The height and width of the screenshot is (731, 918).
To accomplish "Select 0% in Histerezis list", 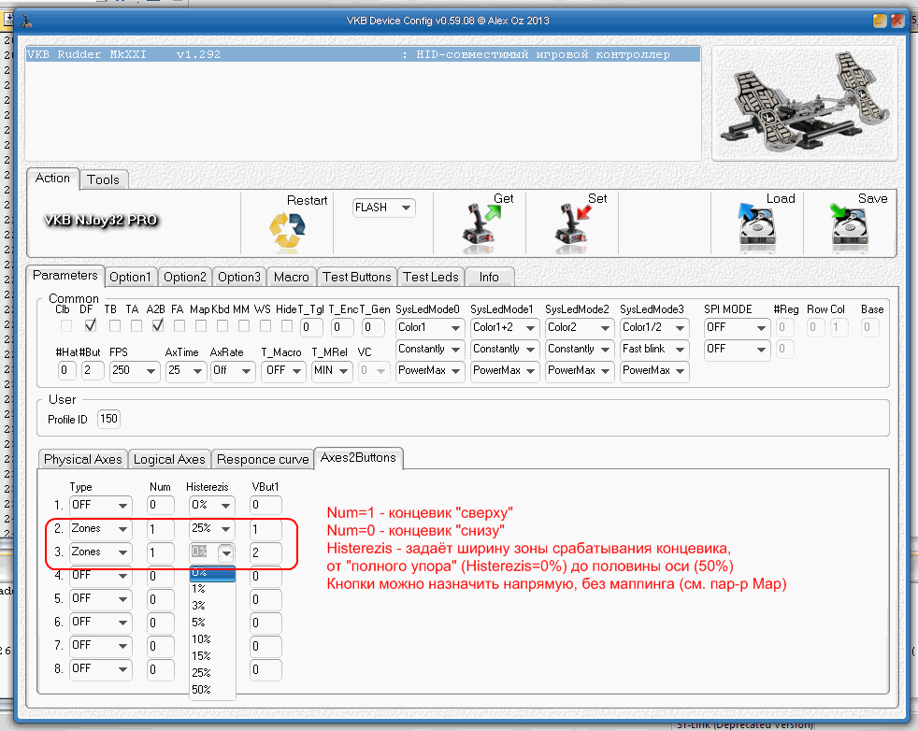I will tap(212, 572).
